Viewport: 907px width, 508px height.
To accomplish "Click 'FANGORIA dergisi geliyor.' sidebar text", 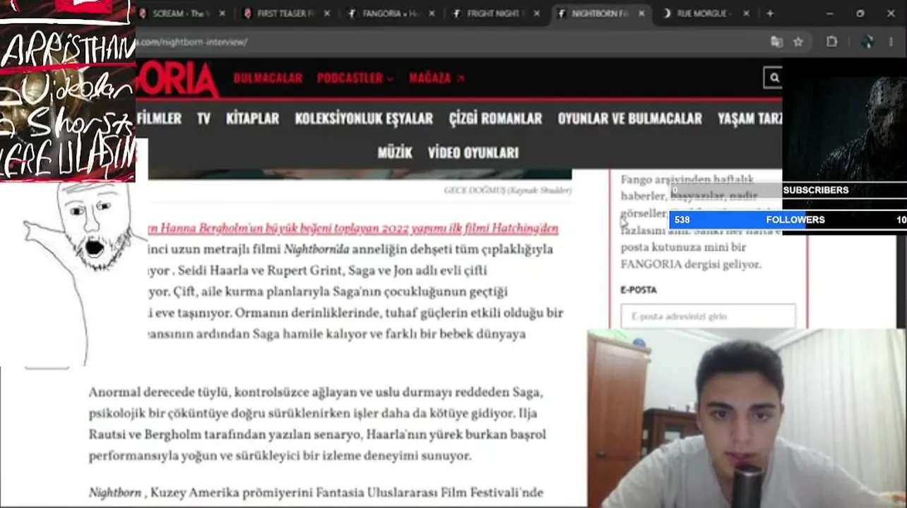I will tap(691, 265).
